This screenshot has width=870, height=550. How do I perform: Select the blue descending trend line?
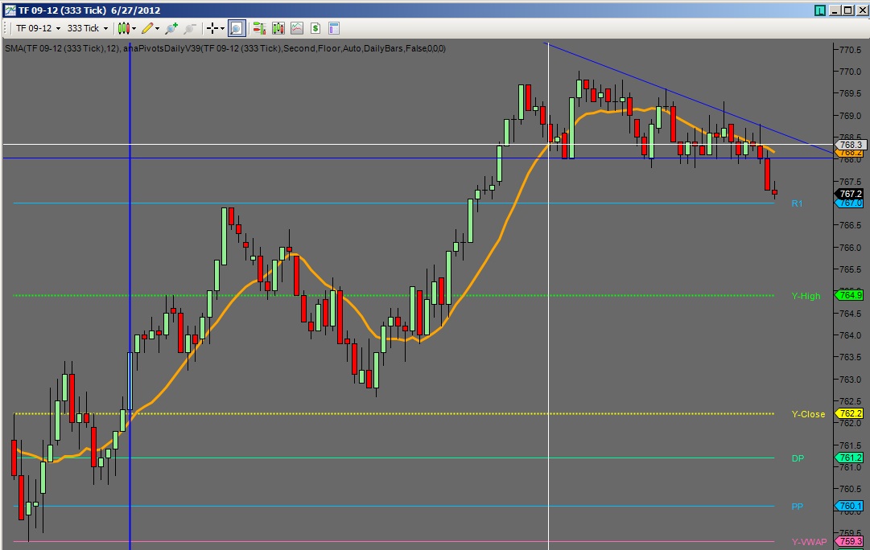[x=688, y=97]
